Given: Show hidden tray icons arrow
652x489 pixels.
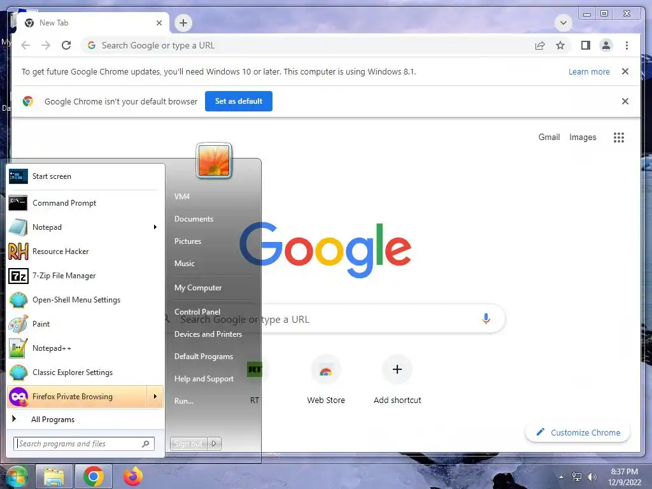Looking at the screenshot, I should [562, 477].
